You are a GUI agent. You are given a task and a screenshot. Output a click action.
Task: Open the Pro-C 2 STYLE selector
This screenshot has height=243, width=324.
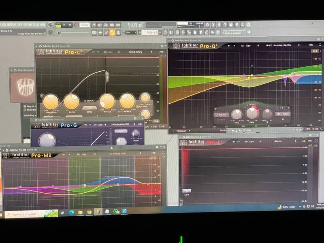(x=90, y=108)
